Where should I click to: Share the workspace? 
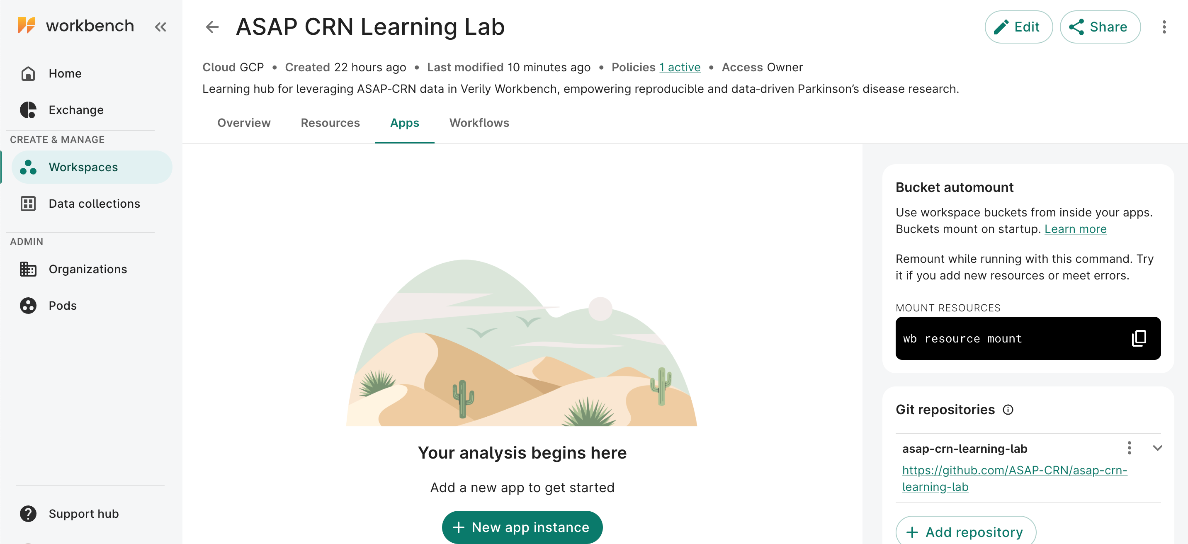tap(1099, 27)
